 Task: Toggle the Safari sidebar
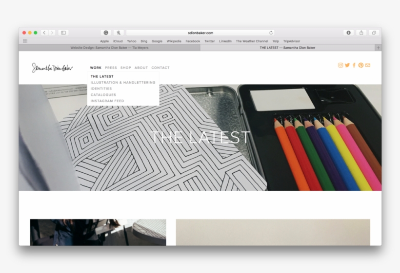(63, 33)
